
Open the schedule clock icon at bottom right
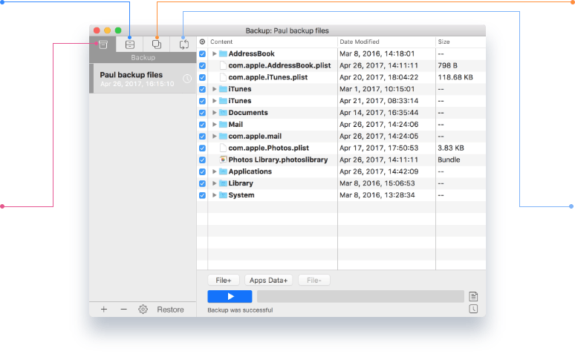[x=473, y=309]
